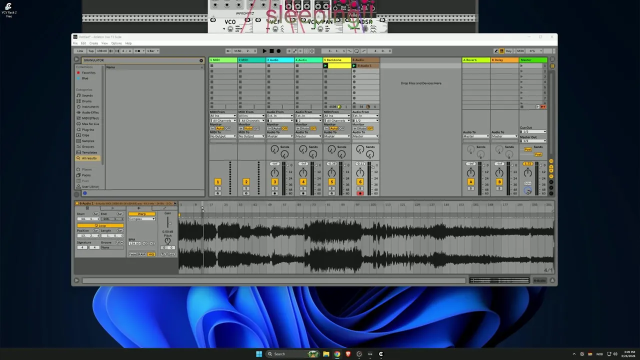The width and height of the screenshot is (640, 360).
Task: Clear the GRANULATOR browser search
Action: point(201,60)
